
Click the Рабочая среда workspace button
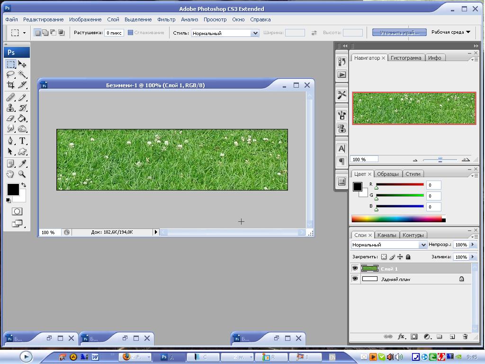[450, 32]
